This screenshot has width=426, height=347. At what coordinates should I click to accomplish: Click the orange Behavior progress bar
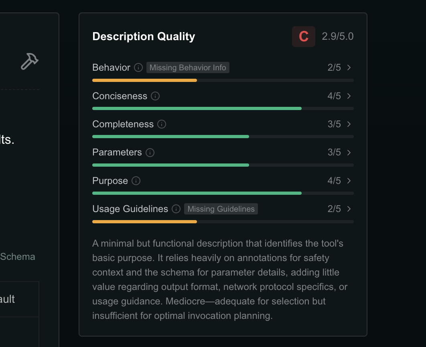pos(144,80)
